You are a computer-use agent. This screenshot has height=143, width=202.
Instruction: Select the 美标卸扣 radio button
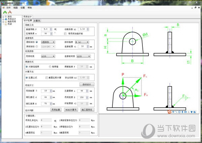point(38,46)
